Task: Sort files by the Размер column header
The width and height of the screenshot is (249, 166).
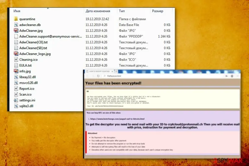Action: point(158,11)
